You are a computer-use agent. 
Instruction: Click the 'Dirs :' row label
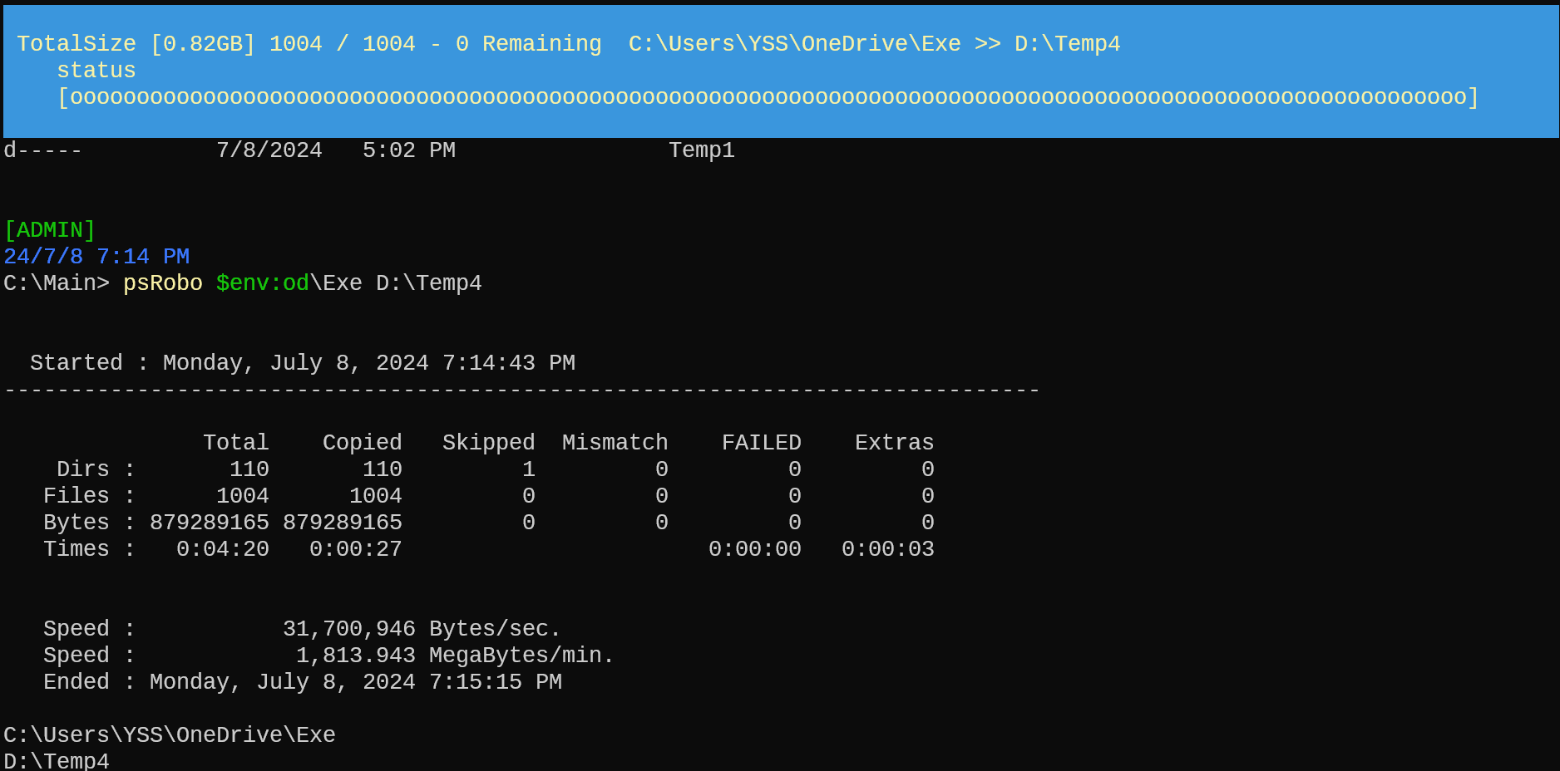[x=96, y=469]
